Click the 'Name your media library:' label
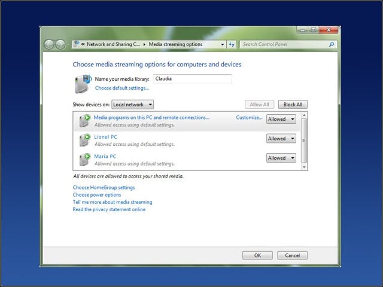 (122, 79)
